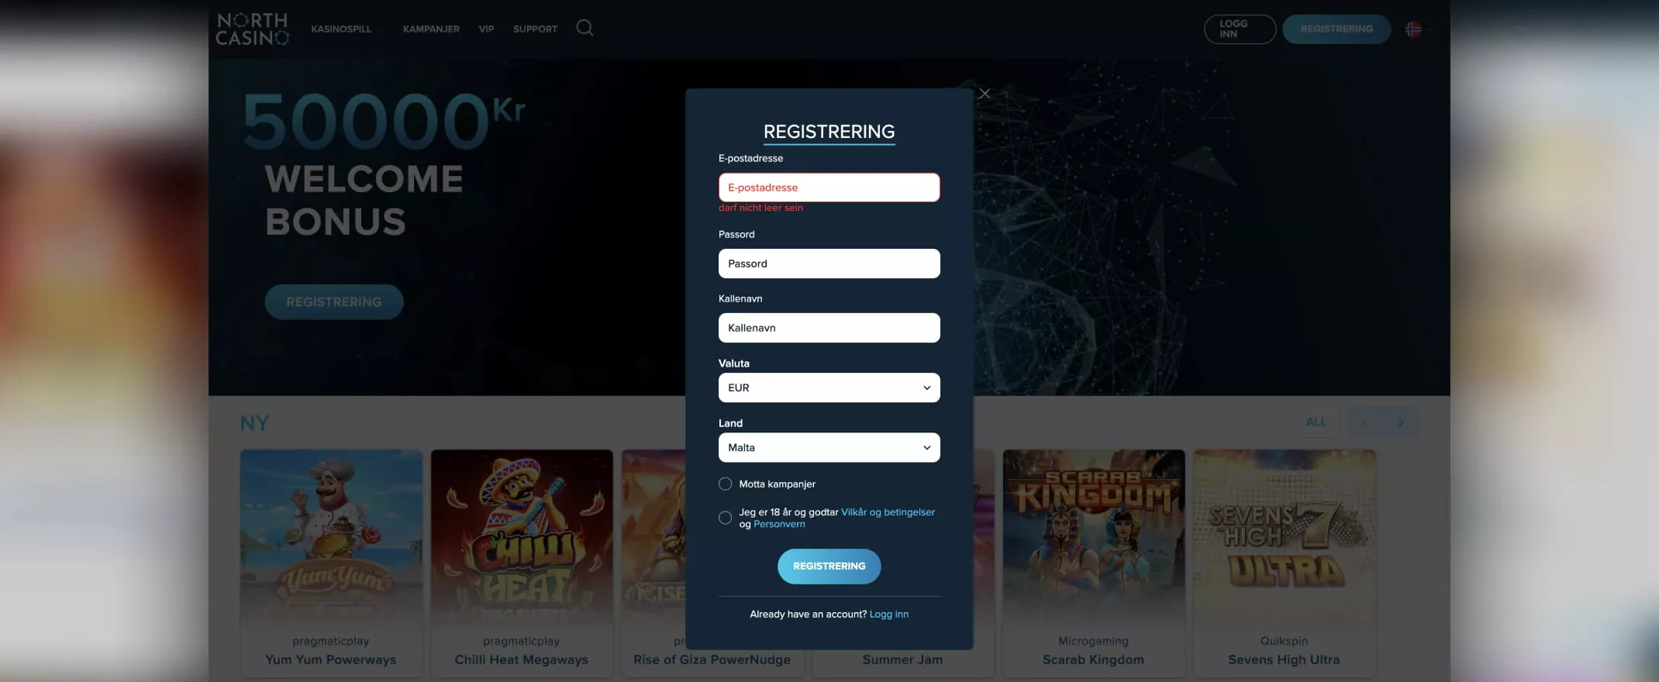Follow the Logg inn link in dialog

click(889, 614)
